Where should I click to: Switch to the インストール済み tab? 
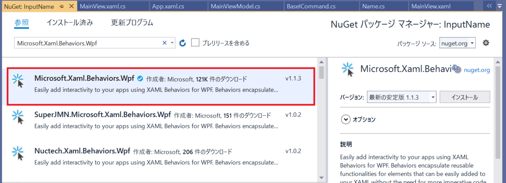tap(70, 23)
